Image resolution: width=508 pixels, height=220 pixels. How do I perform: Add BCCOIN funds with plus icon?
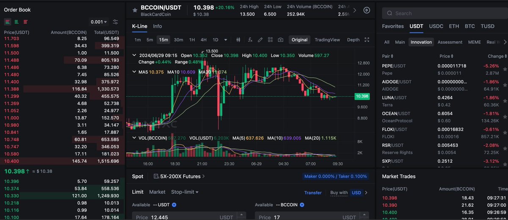click(x=302, y=205)
